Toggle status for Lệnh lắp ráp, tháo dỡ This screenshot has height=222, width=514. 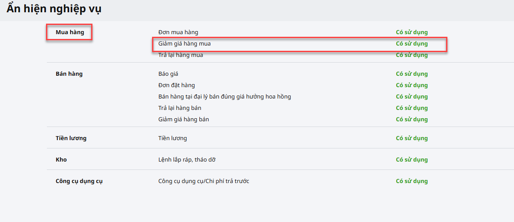[x=411, y=160]
